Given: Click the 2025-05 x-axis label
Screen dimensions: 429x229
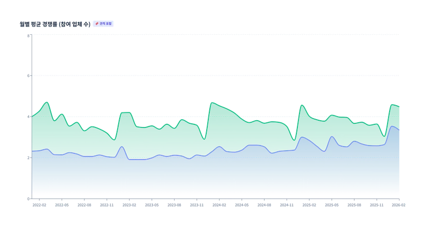Looking at the screenshot, I should click(x=332, y=205).
